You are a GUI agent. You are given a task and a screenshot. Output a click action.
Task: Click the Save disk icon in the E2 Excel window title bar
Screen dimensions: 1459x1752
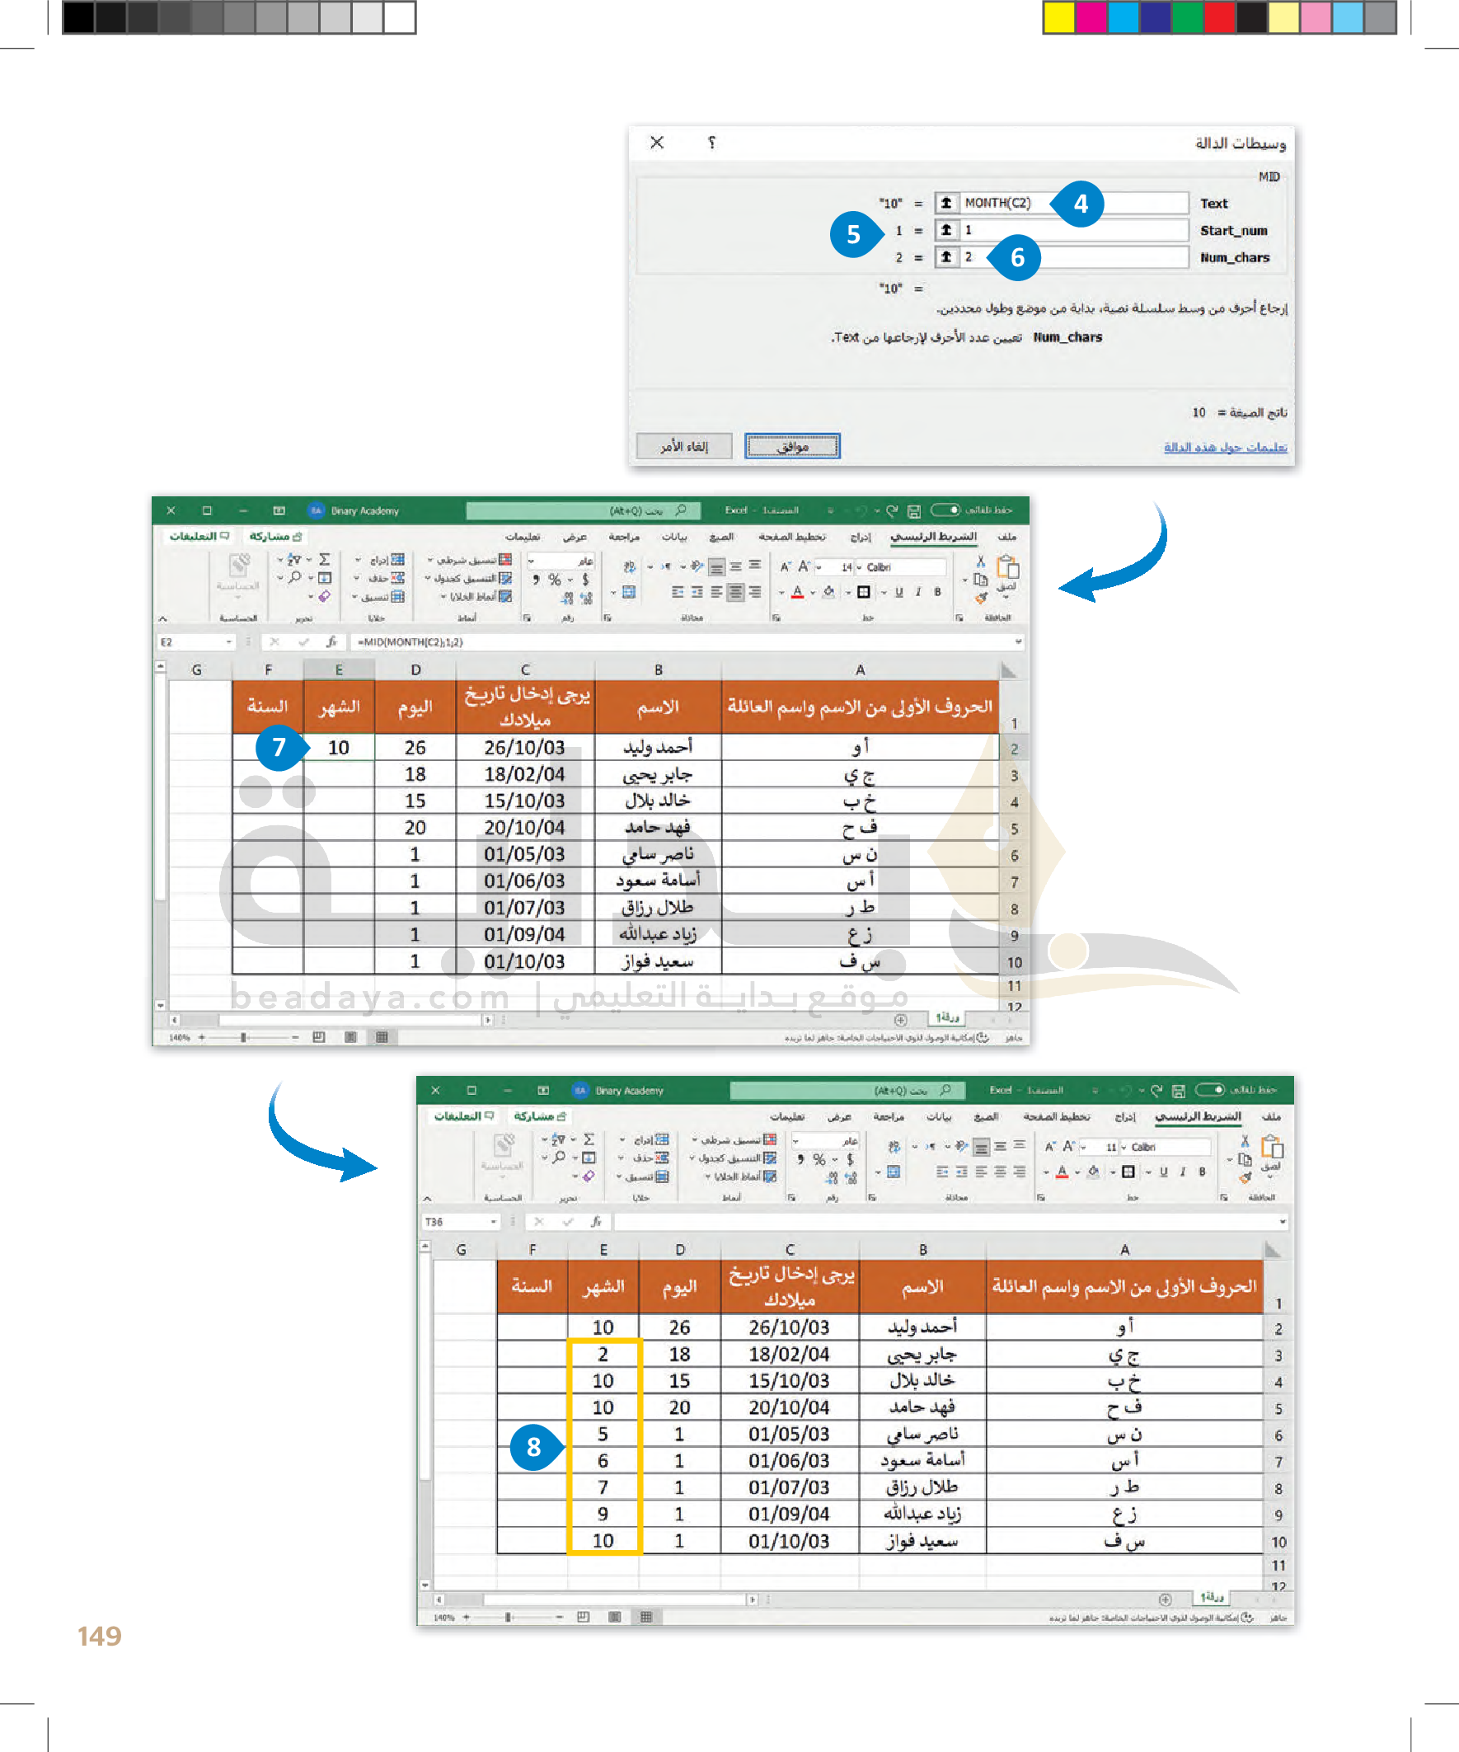pyautogui.click(x=913, y=510)
